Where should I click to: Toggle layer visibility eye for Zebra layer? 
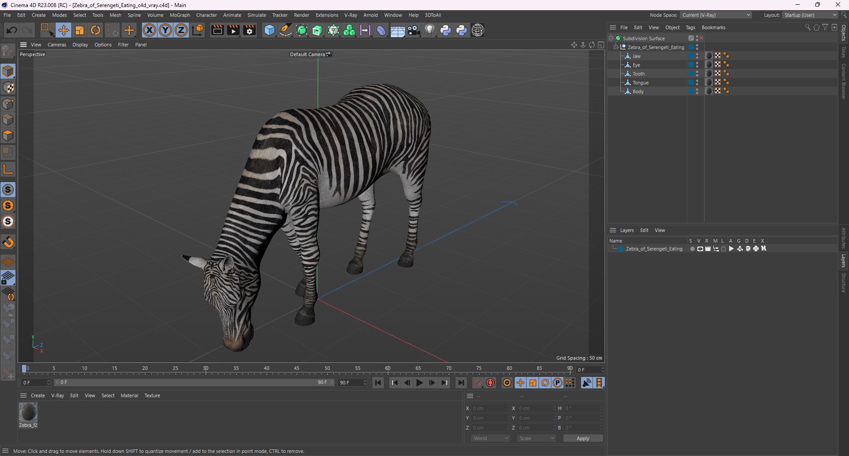700,249
